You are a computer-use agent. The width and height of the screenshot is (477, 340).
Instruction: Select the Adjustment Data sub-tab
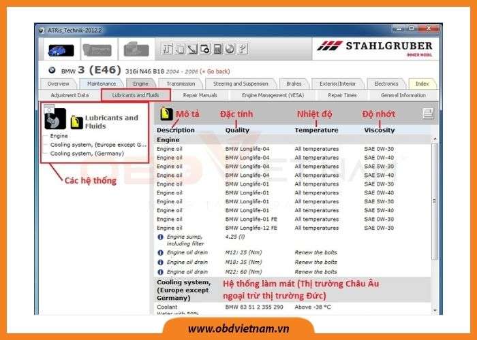(x=70, y=95)
